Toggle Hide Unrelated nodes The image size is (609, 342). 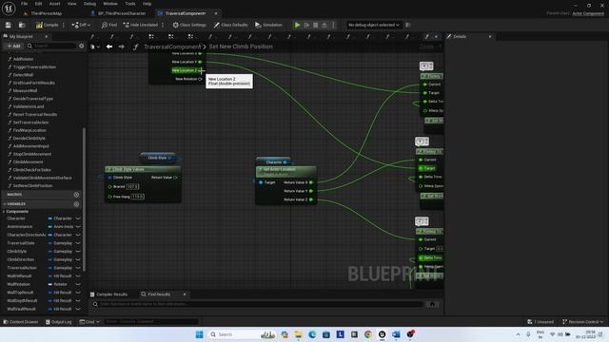coord(140,25)
